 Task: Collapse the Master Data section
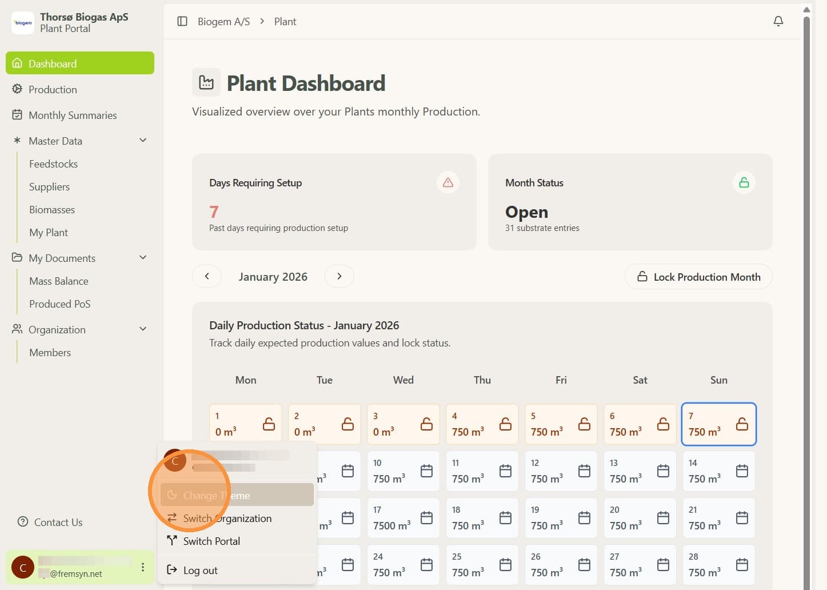143,141
